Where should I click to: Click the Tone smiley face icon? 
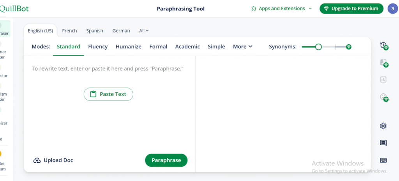383,97
